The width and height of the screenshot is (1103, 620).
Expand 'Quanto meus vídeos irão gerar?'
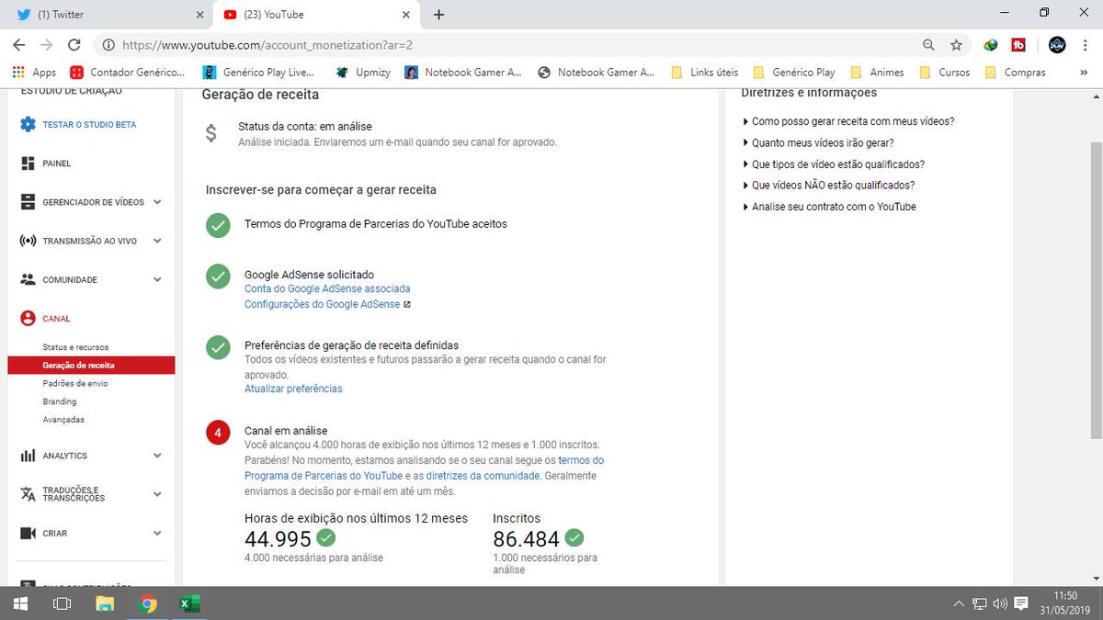[x=817, y=142]
